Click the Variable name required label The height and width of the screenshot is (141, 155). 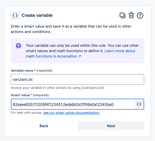pos(31,71)
